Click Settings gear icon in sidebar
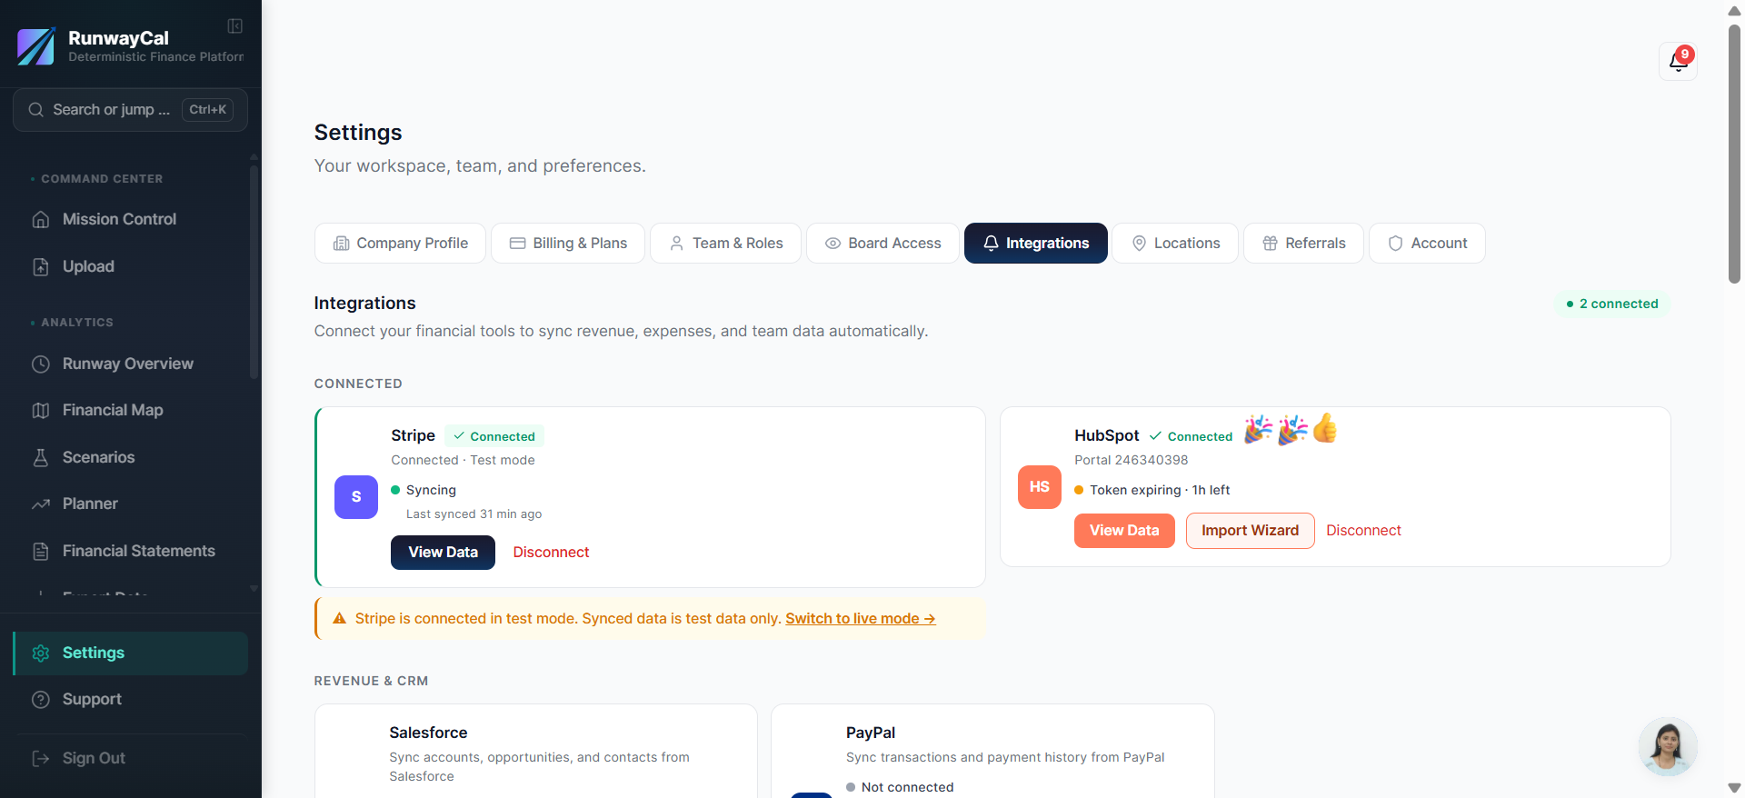Image resolution: width=1745 pixels, height=798 pixels. [x=41, y=653]
